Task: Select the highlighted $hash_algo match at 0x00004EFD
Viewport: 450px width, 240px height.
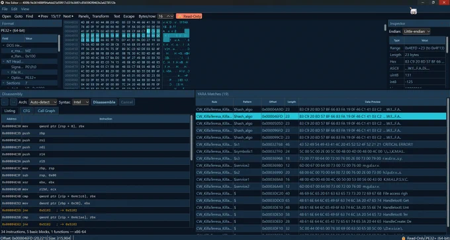Action: (321, 116)
